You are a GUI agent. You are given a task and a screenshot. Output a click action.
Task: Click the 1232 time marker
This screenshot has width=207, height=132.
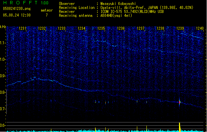(42, 28)
